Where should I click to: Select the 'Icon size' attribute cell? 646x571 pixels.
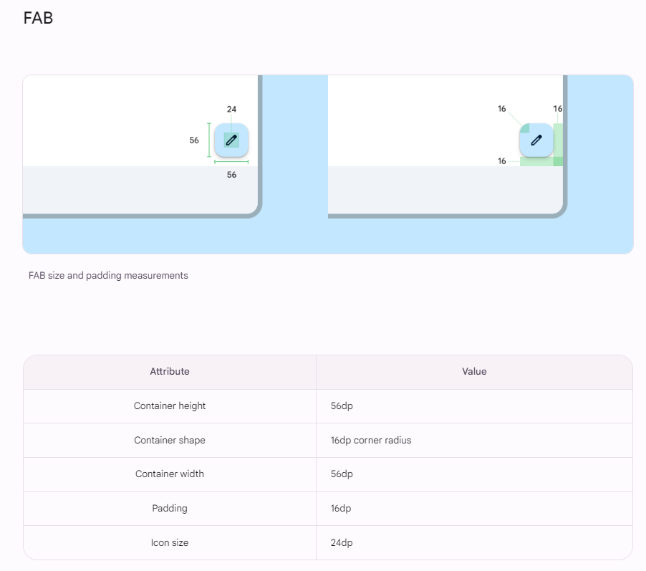coord(170,542)
